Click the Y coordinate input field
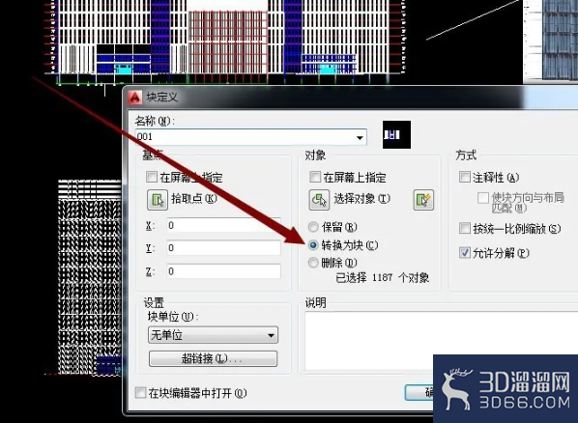The height and width of the screenshot is (423, 578). (x=223, y=248)
